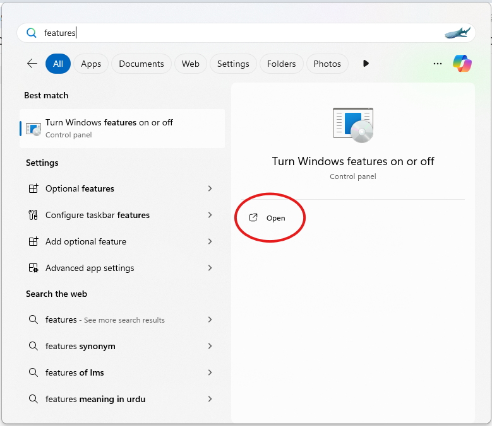The width and height of the screenshot is (492, 426).
Task: Expand features of lms chevron
Action: click(210, 372)
